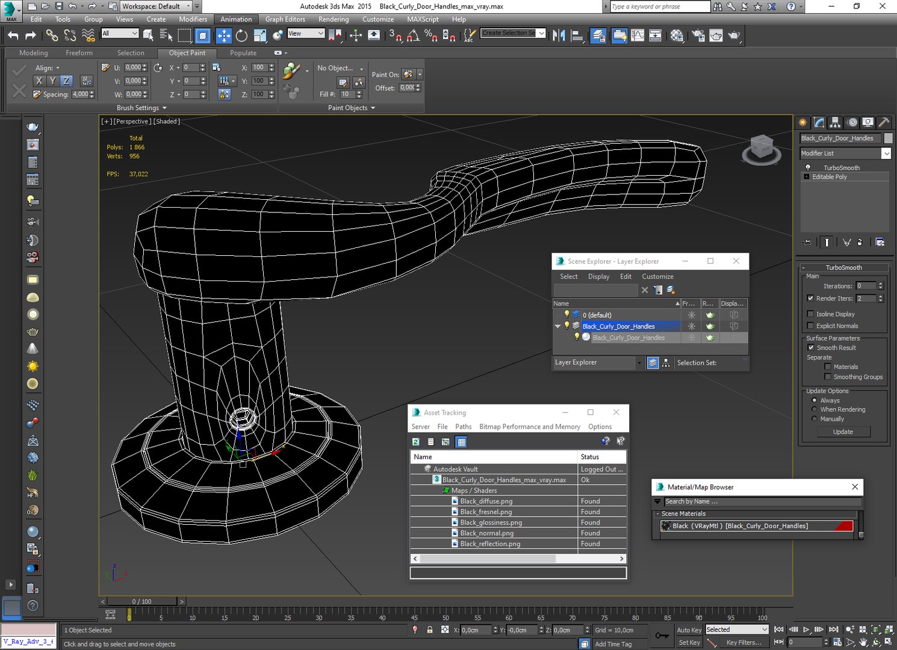Click the Render Production teapot icon
Screen dimensions: 897x650
point(734,36)
